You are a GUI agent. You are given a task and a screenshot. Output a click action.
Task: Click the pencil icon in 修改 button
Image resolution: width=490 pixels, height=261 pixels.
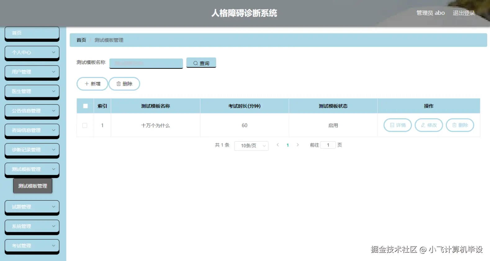pyautogui.click(x=423, y=125)
